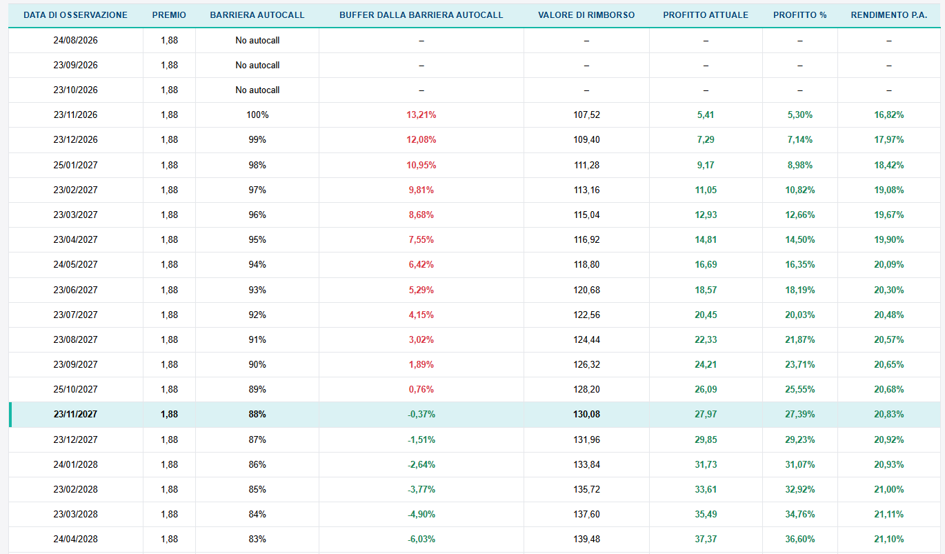Click the buffer value 4,15%
The height and width of the screenshot is (554, 945).
click(421, 315)
